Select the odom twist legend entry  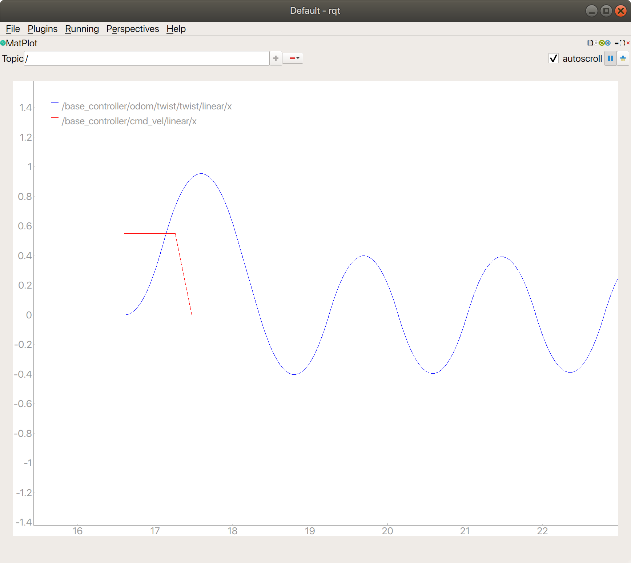[146, 106]
